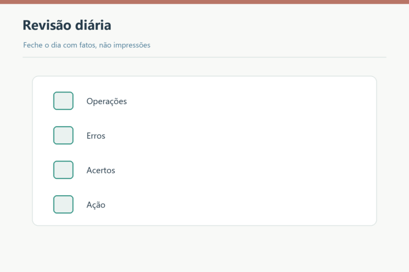Viewport: 409px width, 272px height.
Task: Tick the Erros checkbox
Action: click(63, 135)
